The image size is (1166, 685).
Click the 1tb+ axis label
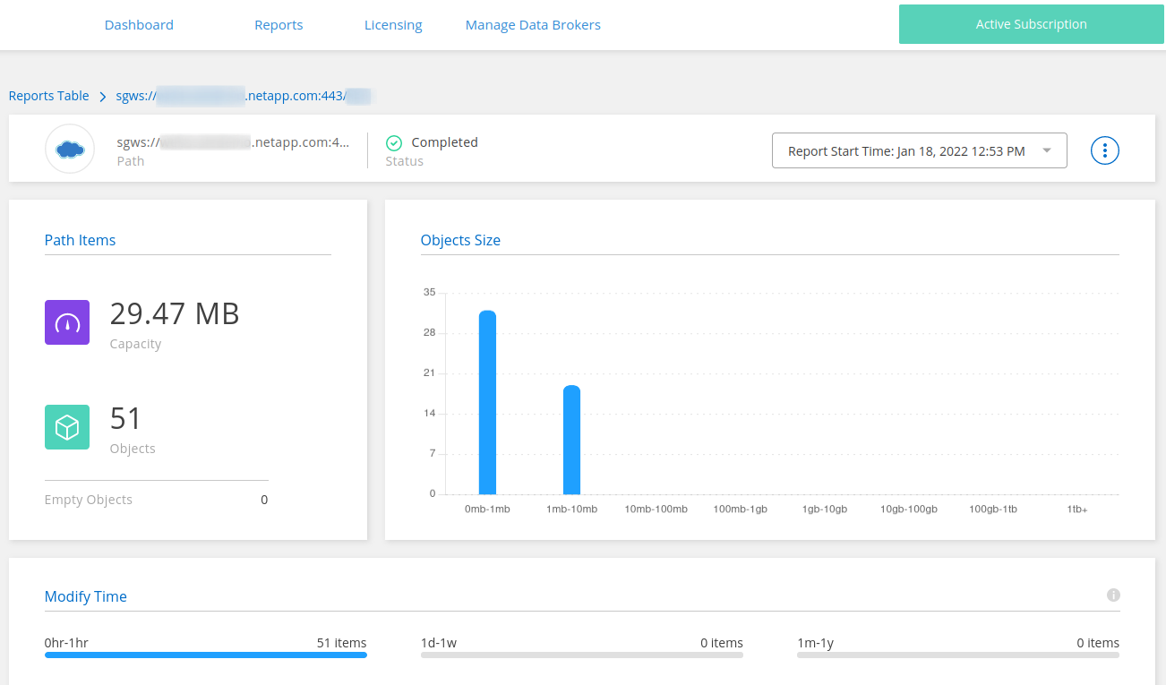(x=1077, y=509)
